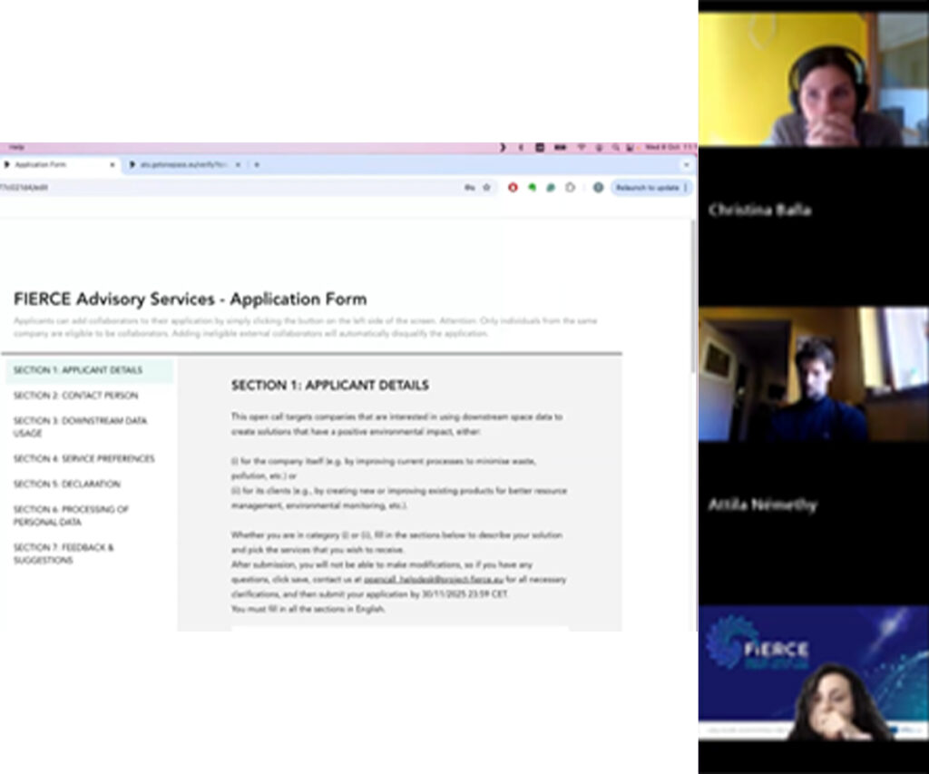Image resolution: width=929 pixels, height=774 pixels.
Task: Click the dark green puzzle-like extension icon
Action: (x=551, y=188)
